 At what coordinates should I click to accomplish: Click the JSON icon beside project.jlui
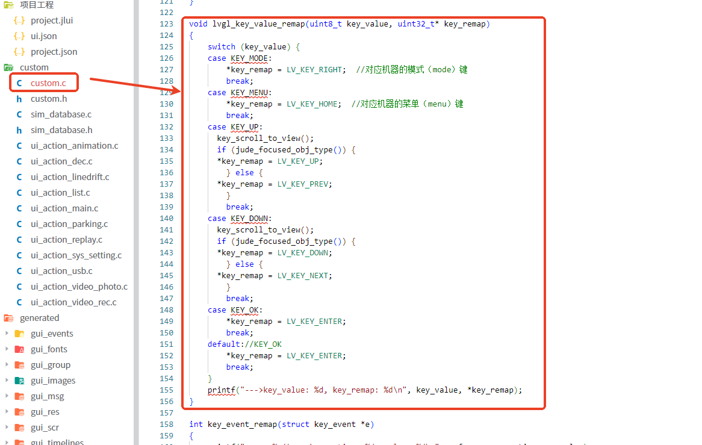[19, 20]
